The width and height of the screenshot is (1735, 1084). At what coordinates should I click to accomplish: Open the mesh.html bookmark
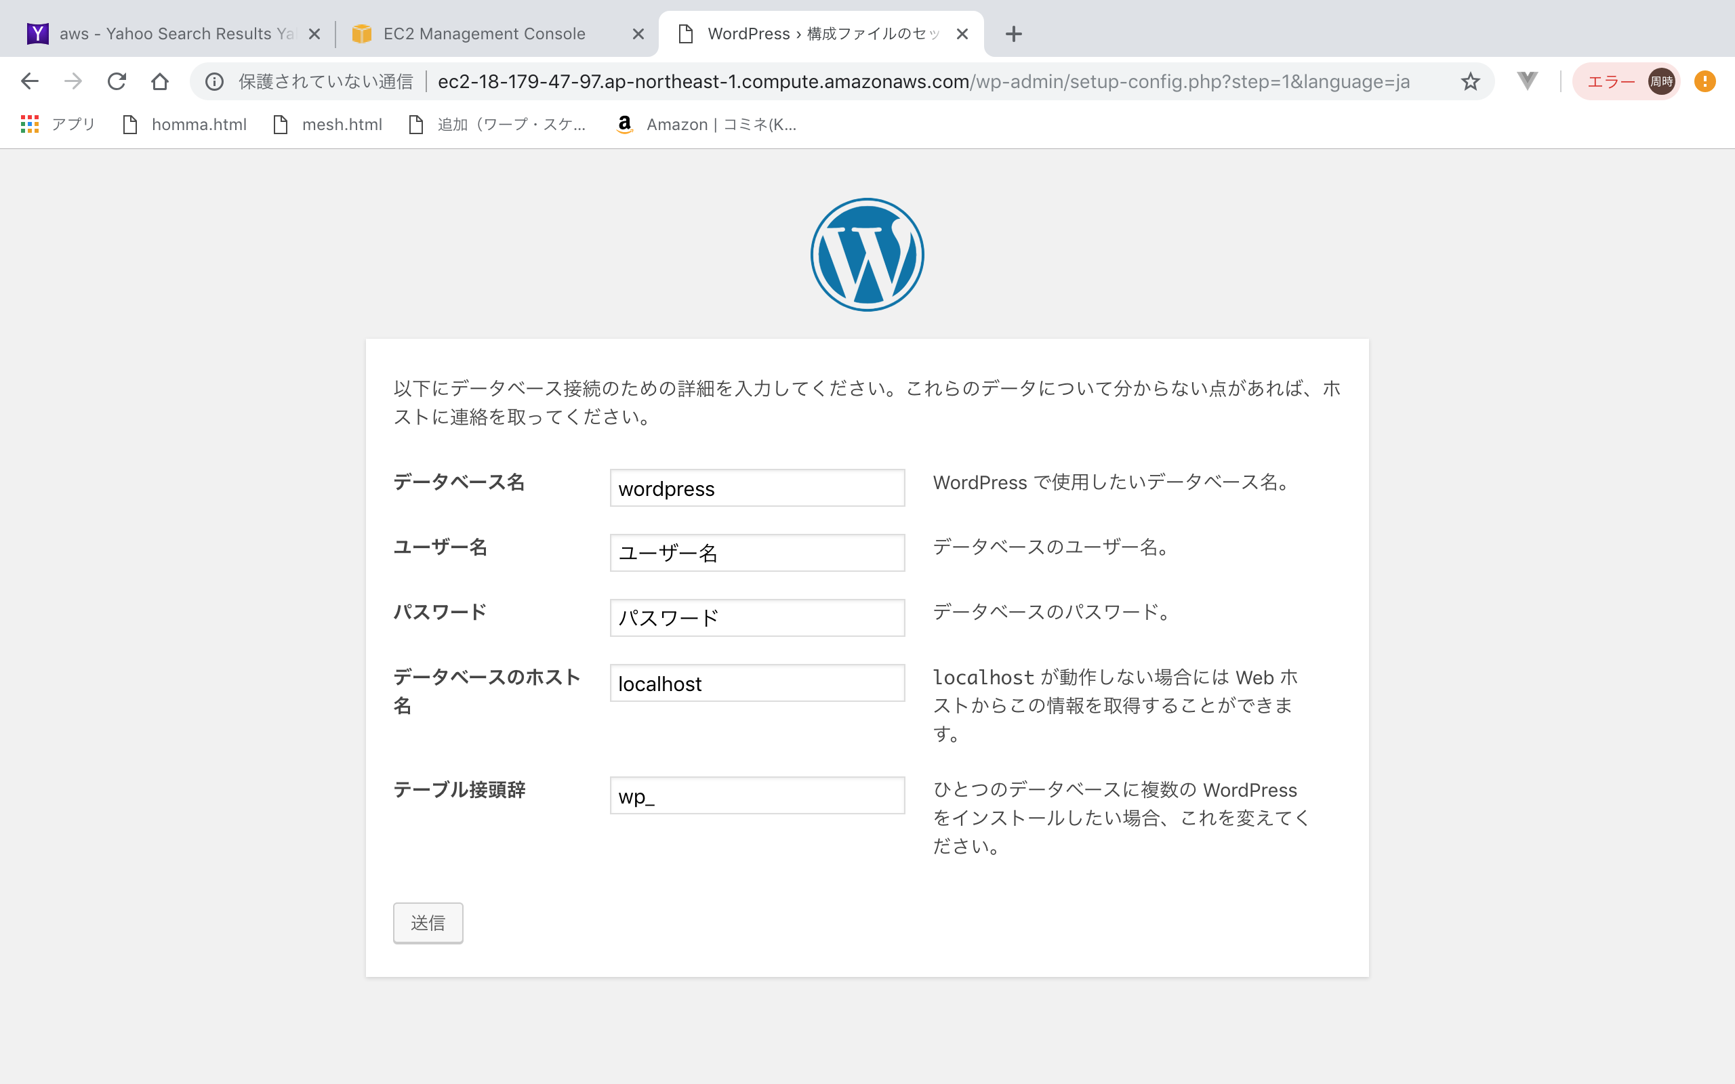[x=327, y=125]
